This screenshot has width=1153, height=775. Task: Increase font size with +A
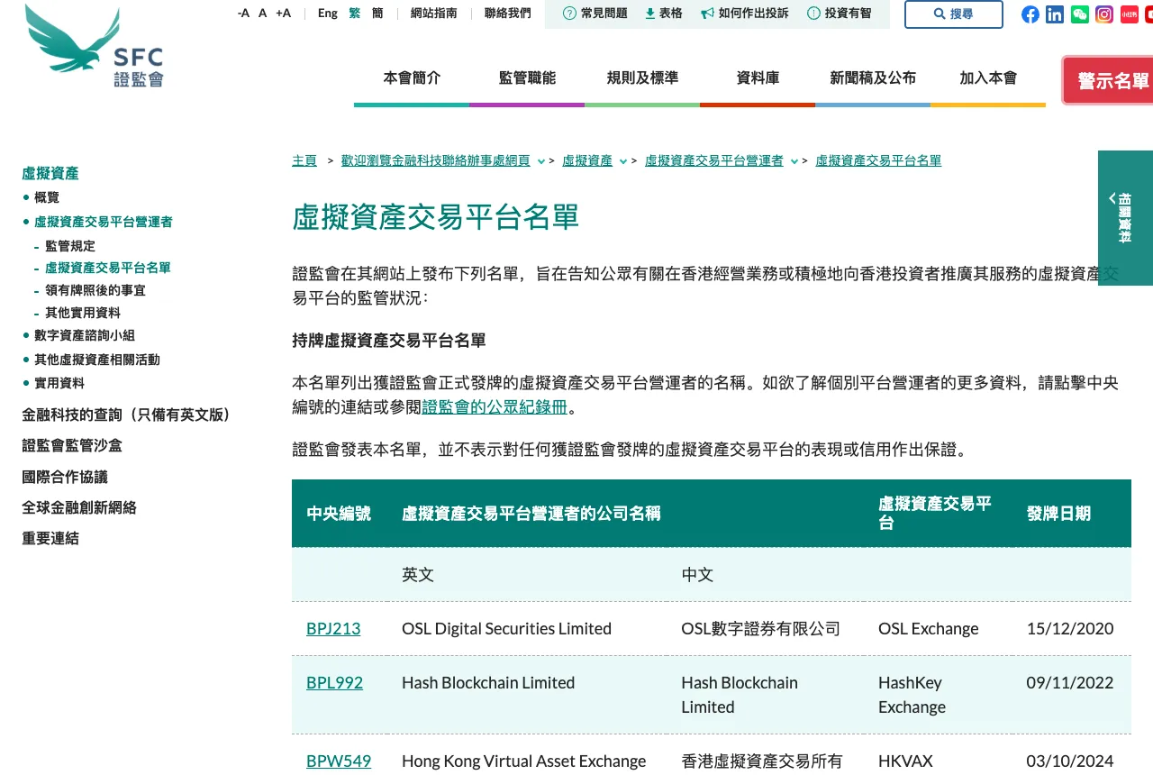[283, 14]
